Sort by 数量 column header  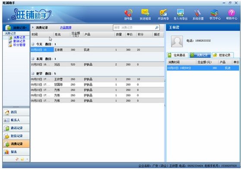(x=120, y=34)
